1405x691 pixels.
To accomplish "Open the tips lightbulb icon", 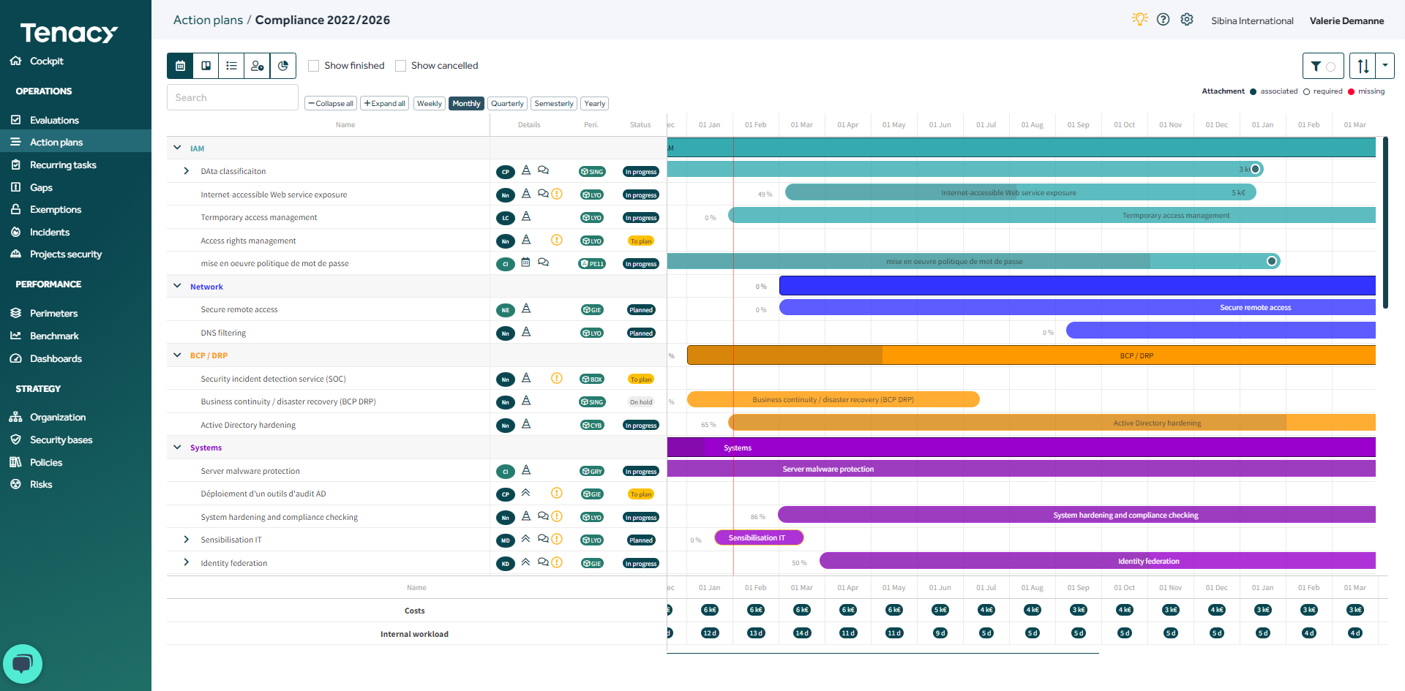I will click(x=1140, y=20).
